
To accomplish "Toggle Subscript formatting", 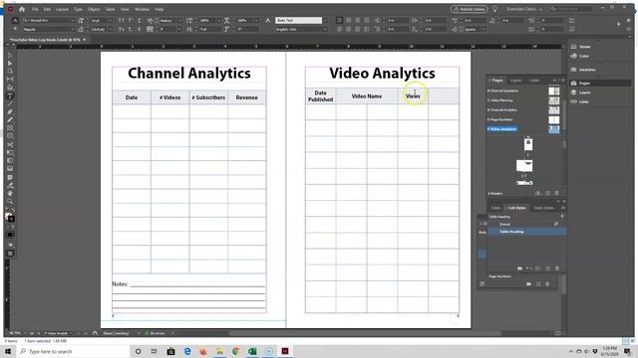I will click(131, 29).
